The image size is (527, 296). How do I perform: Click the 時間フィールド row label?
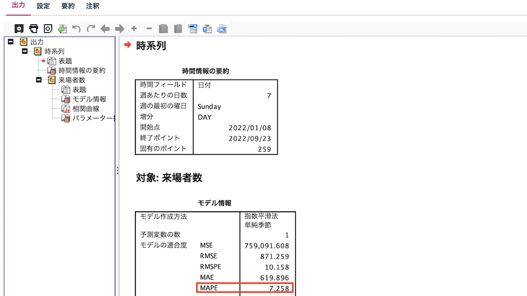point(163,85)
